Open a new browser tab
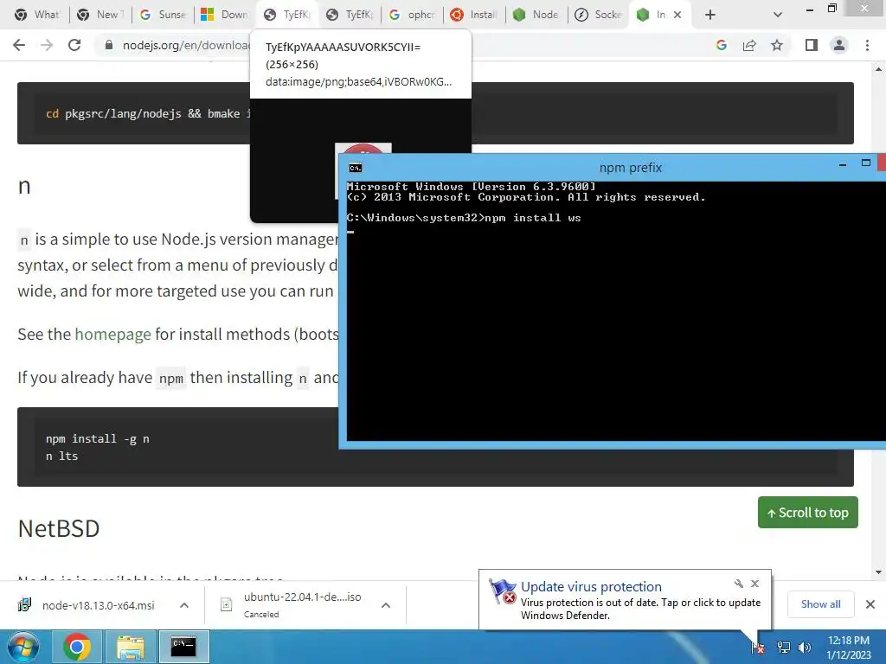This screenshot has height=664, width=886. click(x=710, y=15)
